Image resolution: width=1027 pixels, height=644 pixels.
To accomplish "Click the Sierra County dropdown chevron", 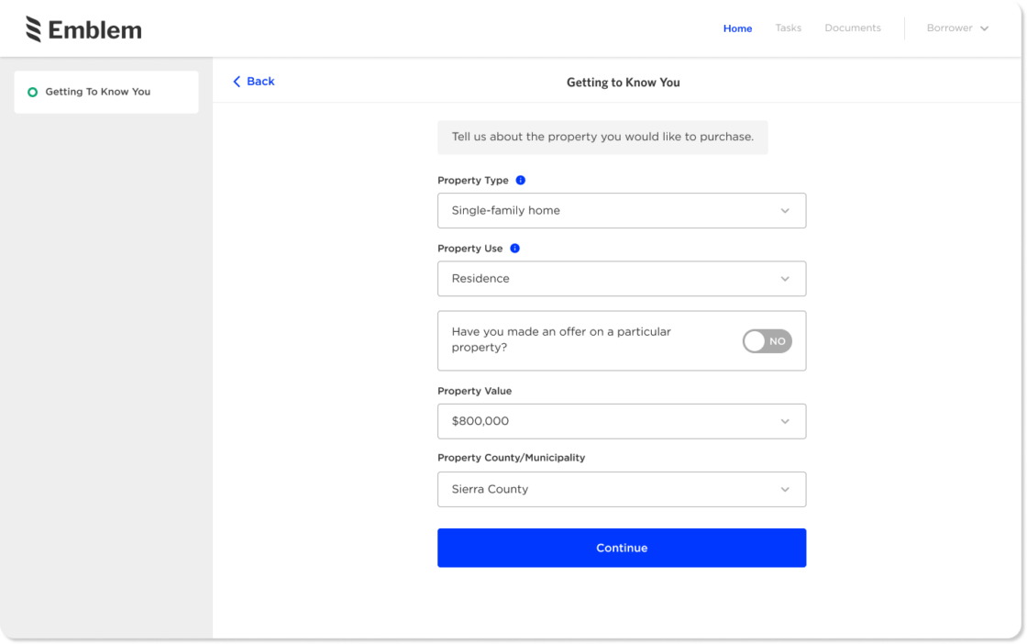I will tap(785, 489).
